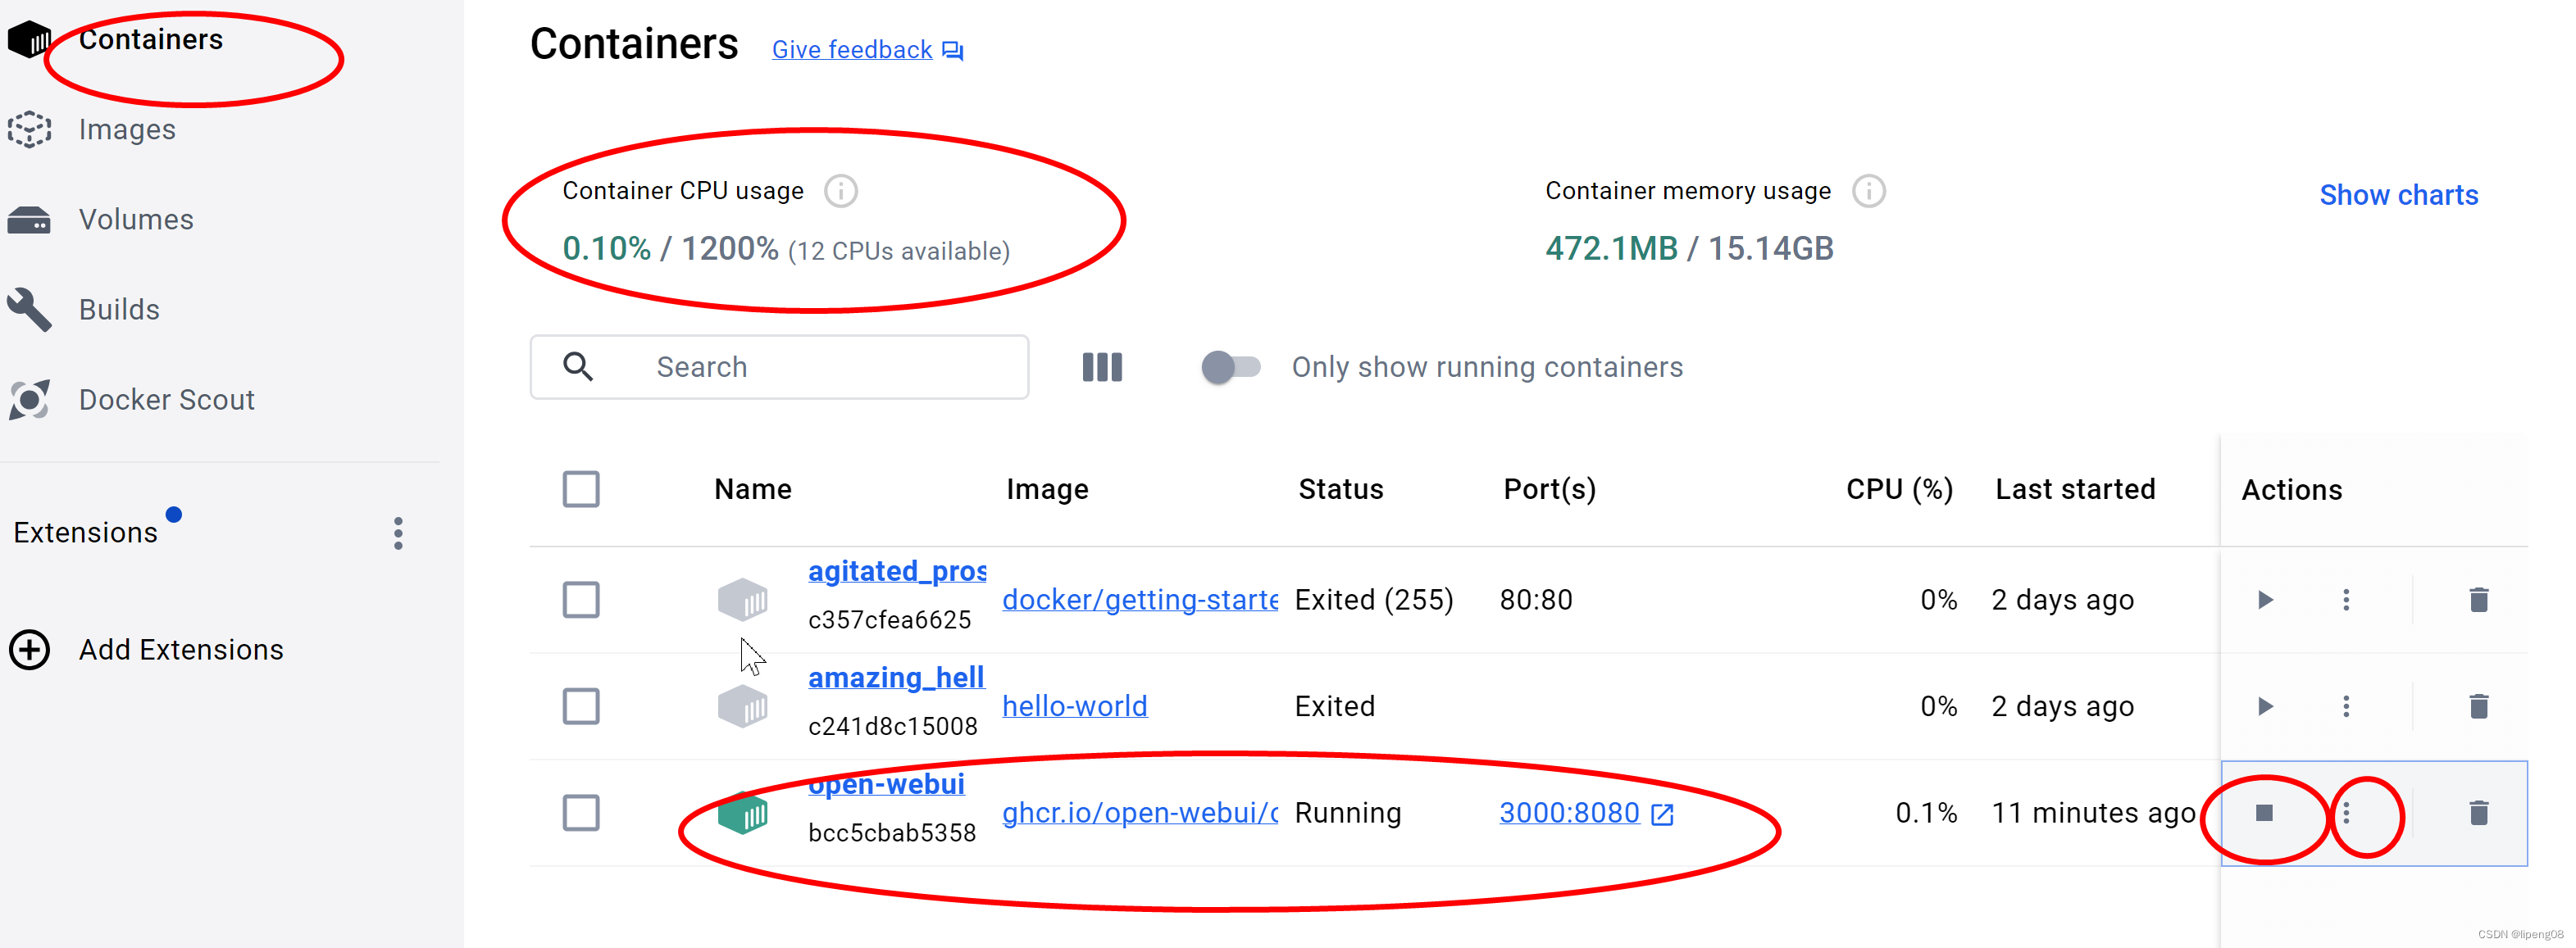Screen dimensions: 2576x948
Task: Open Docker Scout from the sidebar
Action: pyautogui.click(x=166, y=400)
